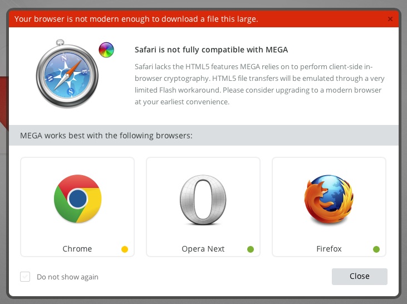Select the Firefox browser logo
The height and width of the screenshot is (304, 407).
(x=329, y=199)
